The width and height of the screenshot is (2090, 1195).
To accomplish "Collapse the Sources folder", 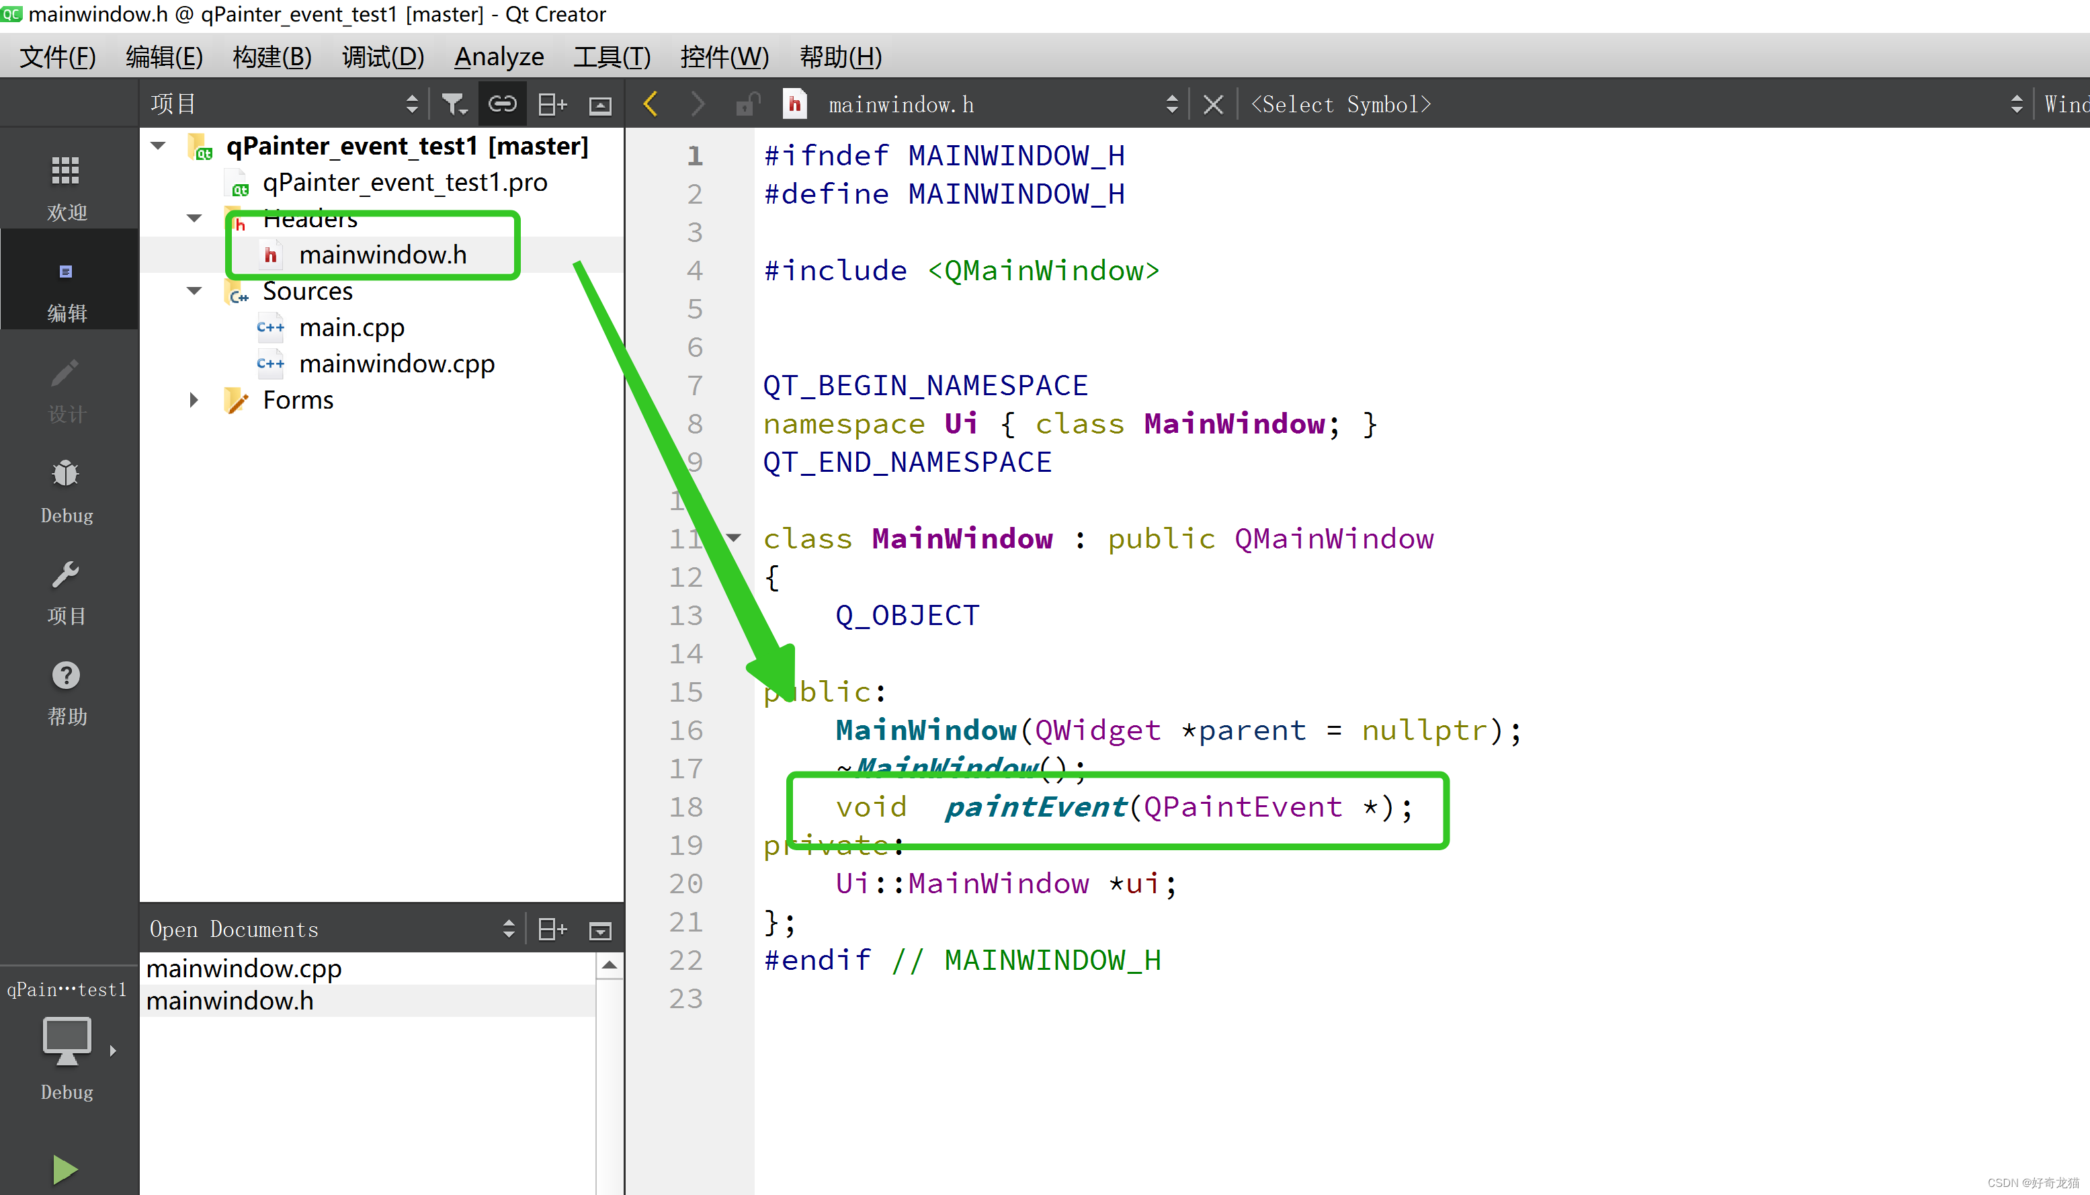I will (194, 290).
